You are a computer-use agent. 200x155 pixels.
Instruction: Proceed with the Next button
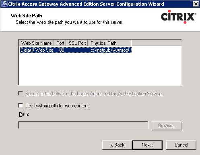(147, 145)
